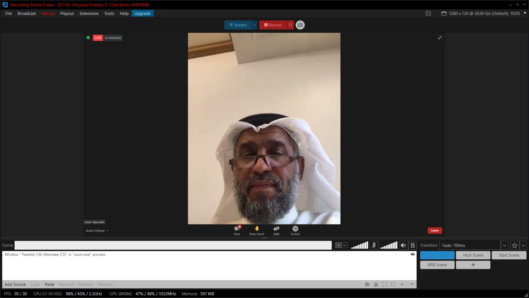Adjust the microphone volume level bars
The image size is (529, 298).
pos(359,245)
